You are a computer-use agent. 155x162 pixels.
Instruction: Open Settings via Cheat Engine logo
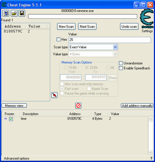coord(147,18)
